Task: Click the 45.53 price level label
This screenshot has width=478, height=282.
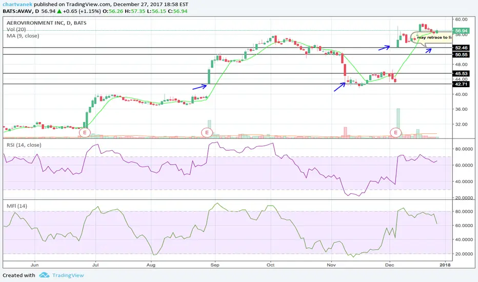Action: [461, 73]
